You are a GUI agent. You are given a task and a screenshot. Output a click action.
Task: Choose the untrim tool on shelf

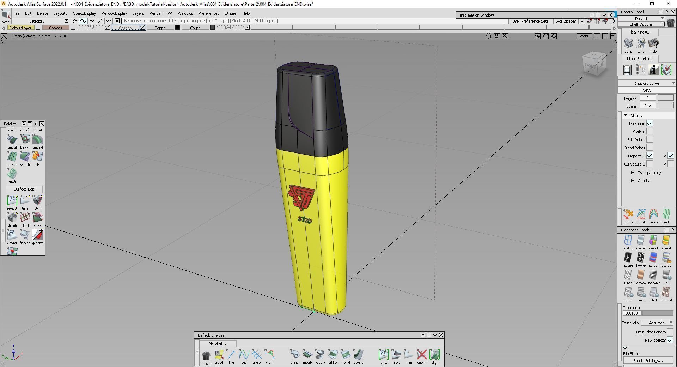(422, 354)
